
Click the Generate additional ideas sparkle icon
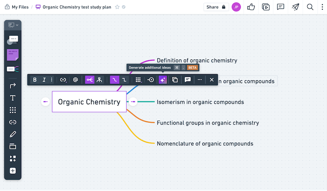point(163,80)
